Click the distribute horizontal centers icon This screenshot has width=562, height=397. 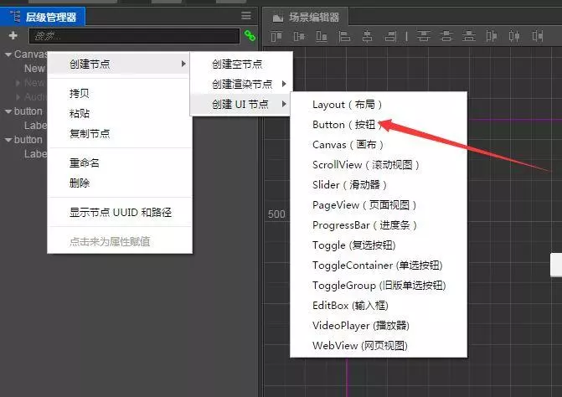click(x=514, y=36)
